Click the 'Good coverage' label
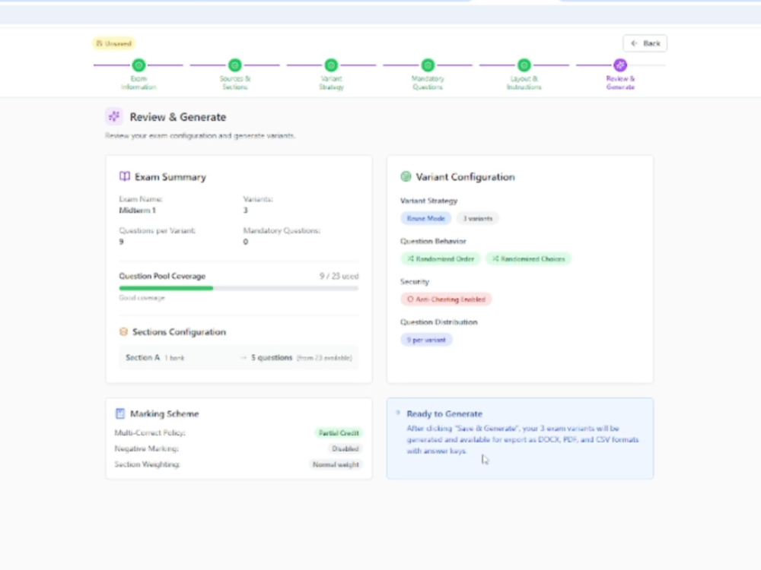 [142, 298]
